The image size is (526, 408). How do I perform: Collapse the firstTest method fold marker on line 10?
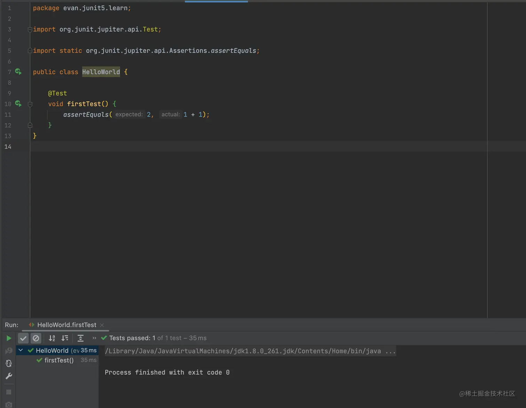pyautogui.click(x=30, y=104)
